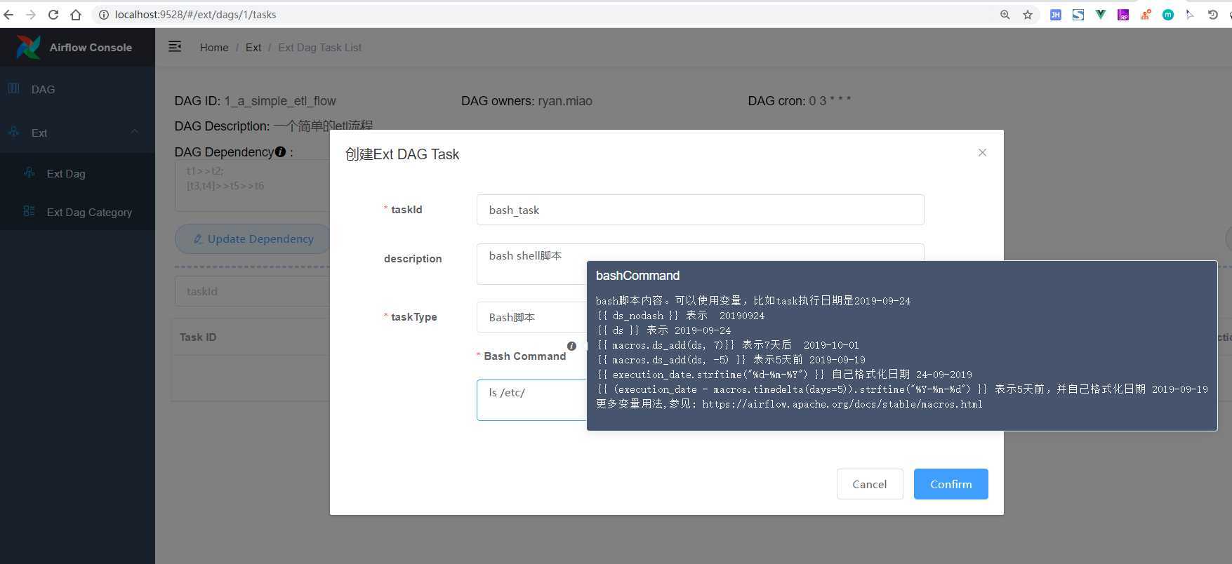Cancel the dialog
The width and height of the screenshot is (1232, 564).
click(x=870, y=484)
